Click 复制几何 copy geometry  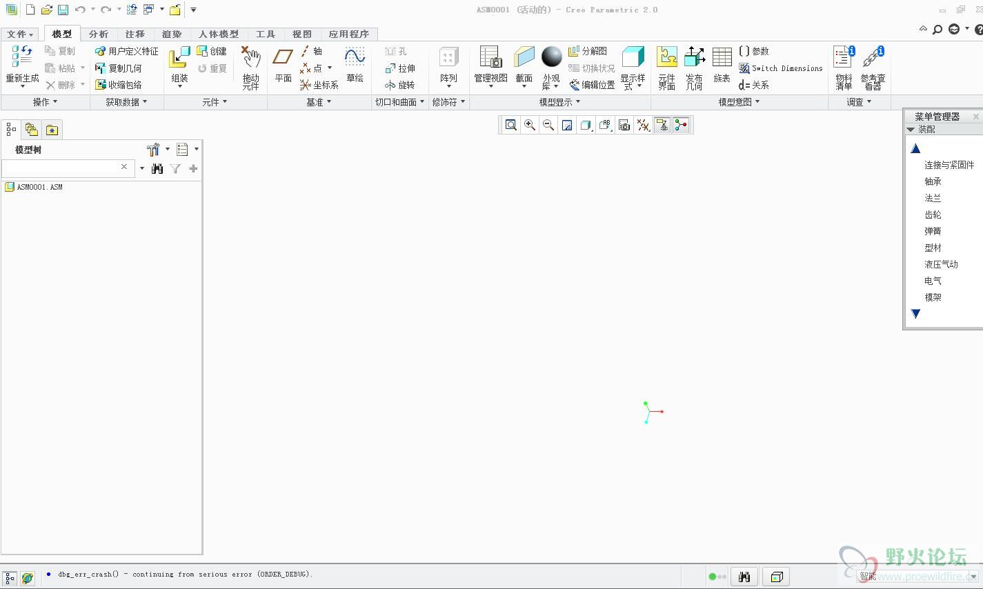(119, 68)
